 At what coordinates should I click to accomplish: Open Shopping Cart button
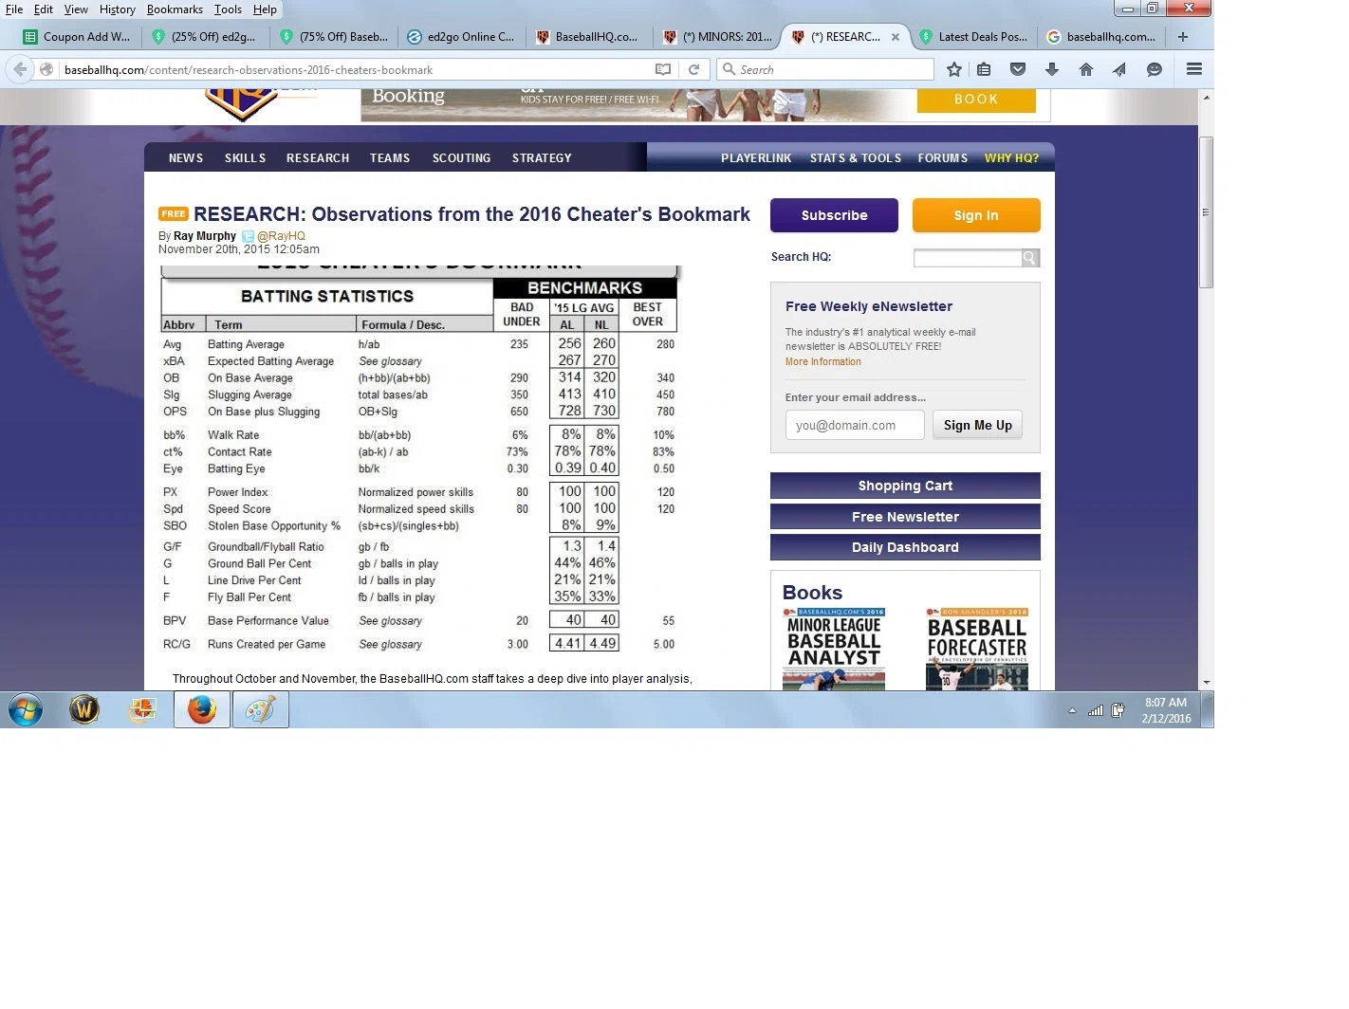(905, 486)
